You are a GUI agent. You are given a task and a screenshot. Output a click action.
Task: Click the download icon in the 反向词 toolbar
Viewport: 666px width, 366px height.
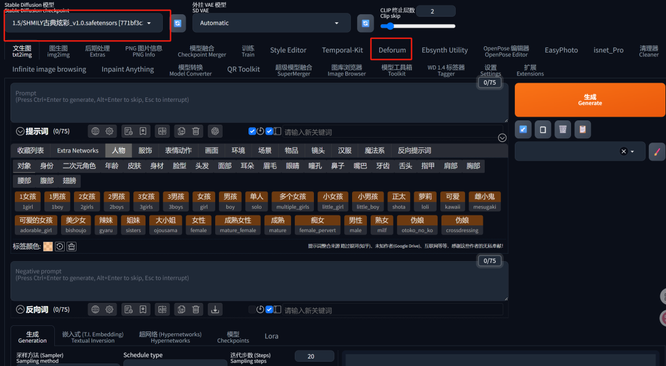coord(215,309)
